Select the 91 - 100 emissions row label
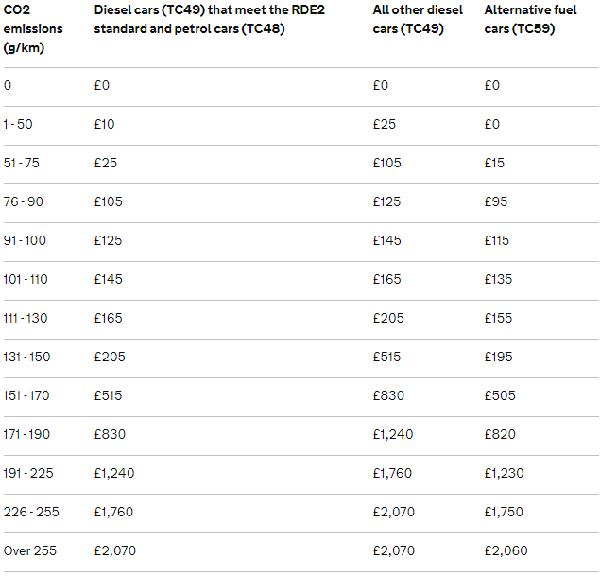This screenshot has width=600, height=576. 25,240
